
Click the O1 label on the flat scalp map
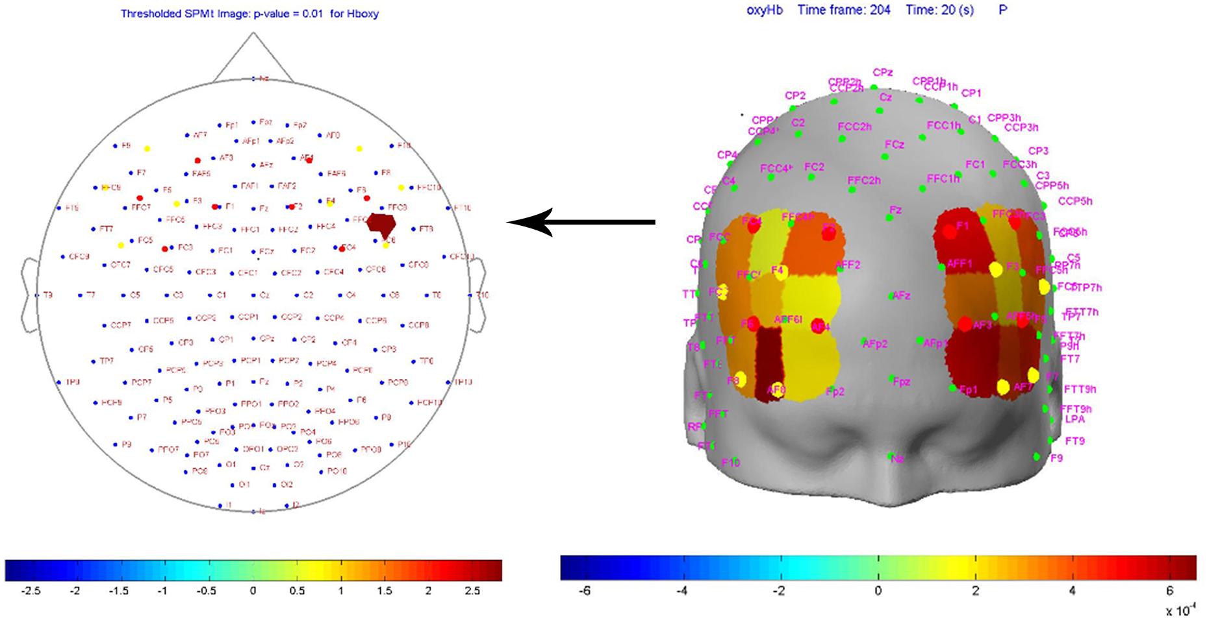point(231,465)
